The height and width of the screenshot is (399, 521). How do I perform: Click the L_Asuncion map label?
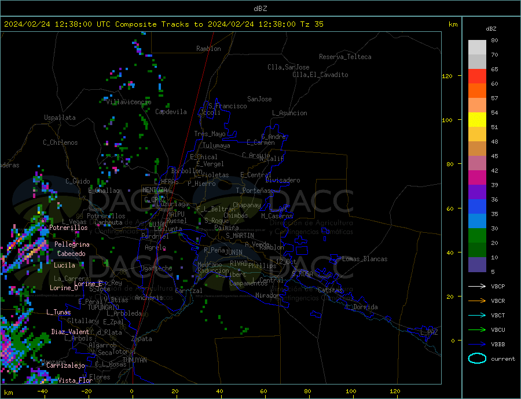coord(289,113)
